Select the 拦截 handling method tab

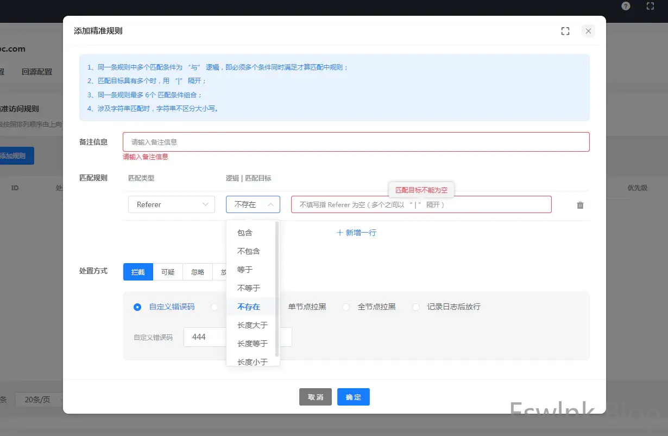pos(138,272)
